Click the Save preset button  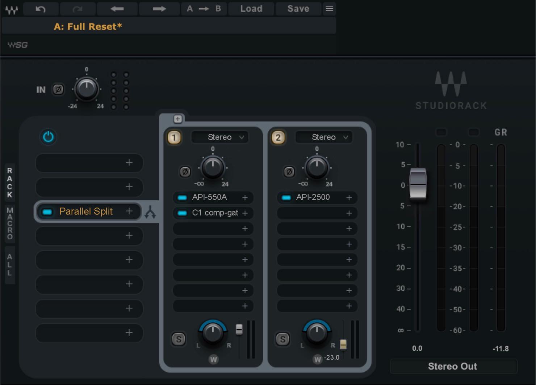[x=298, y=9]
